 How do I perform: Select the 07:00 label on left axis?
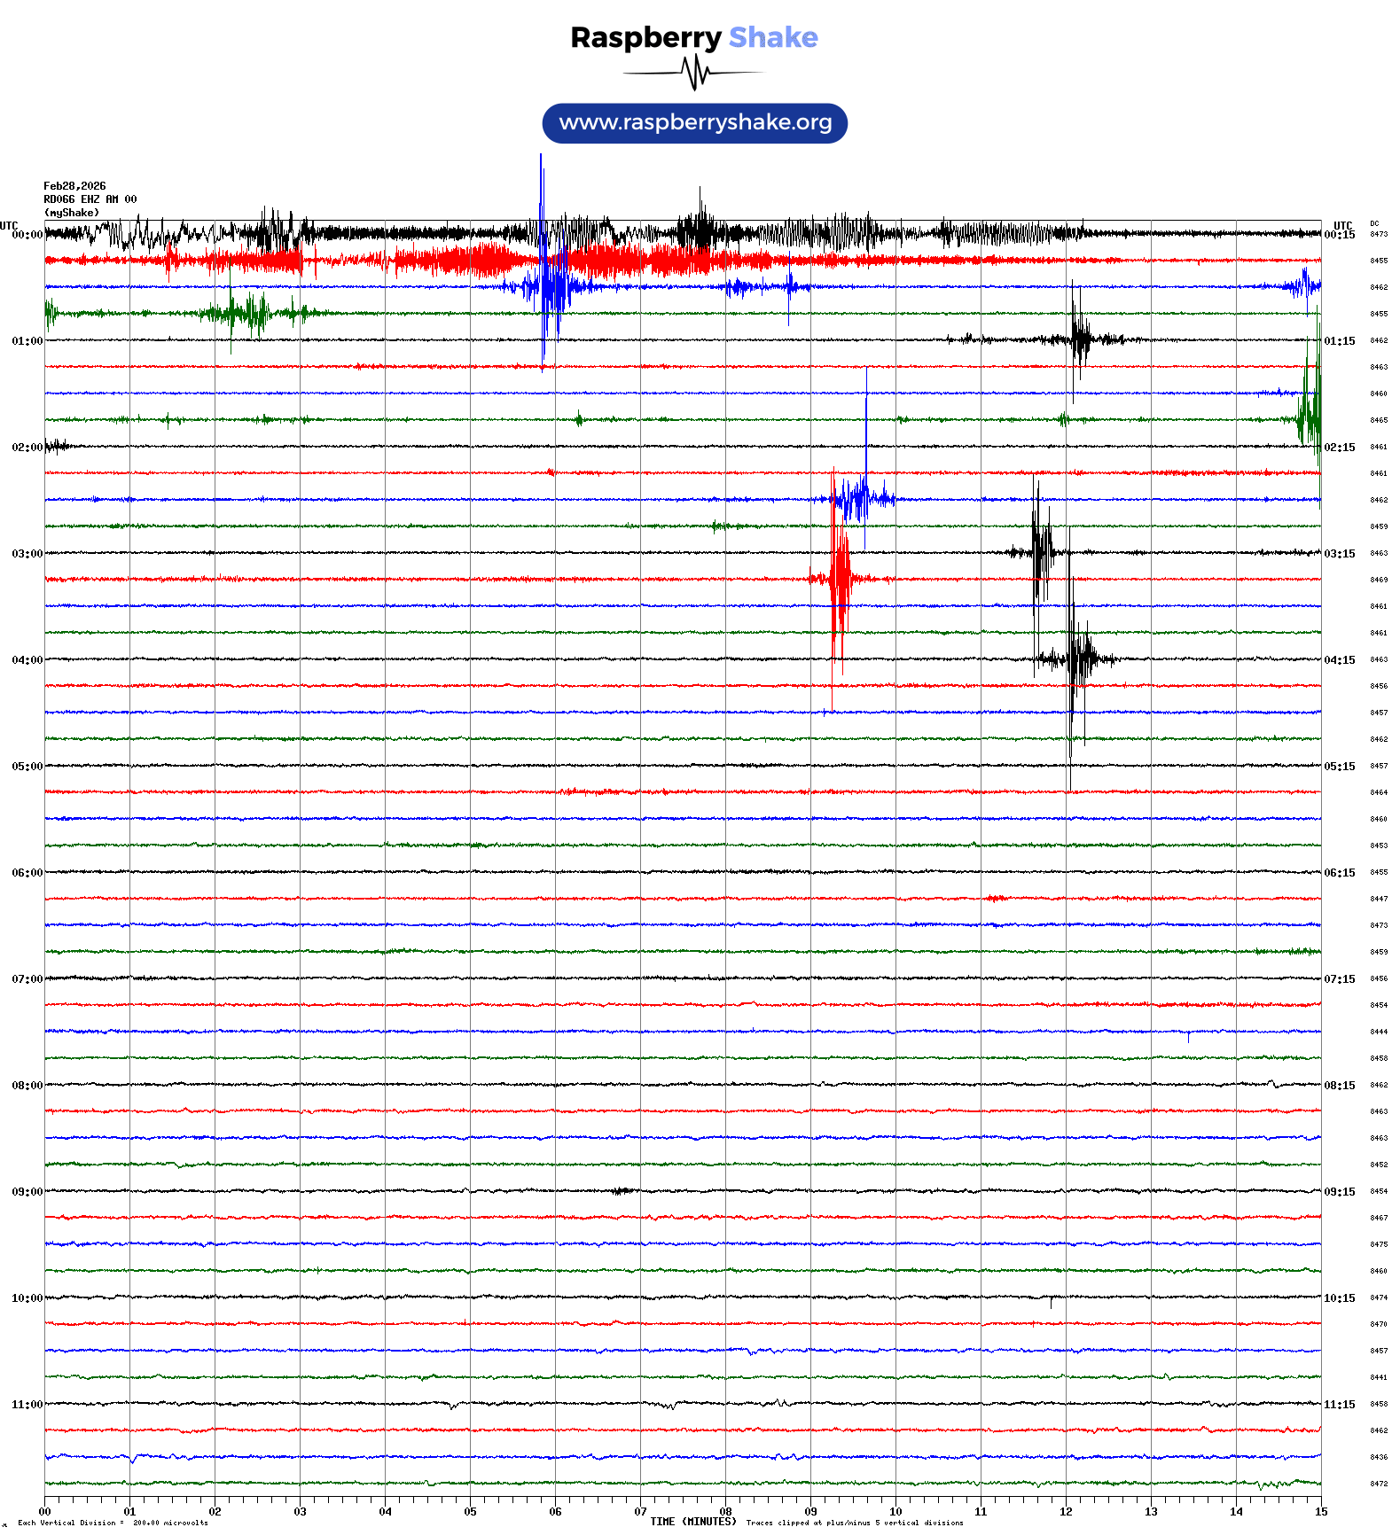tap(27, 979)
